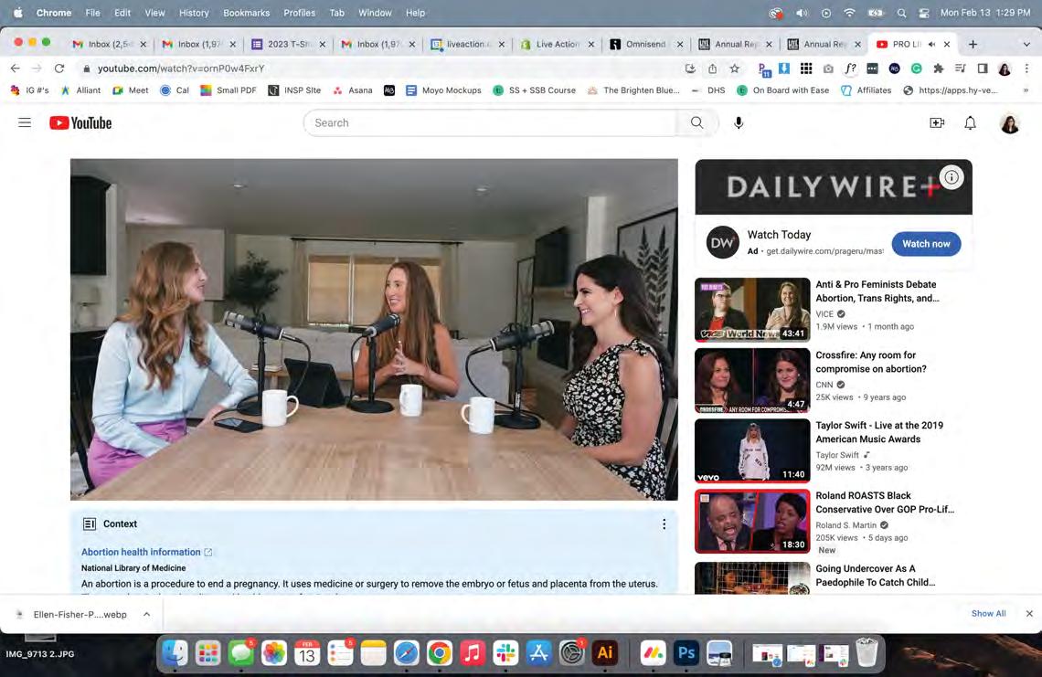
Task: Share this page from the address bar
Action: [x=712, y=69]
